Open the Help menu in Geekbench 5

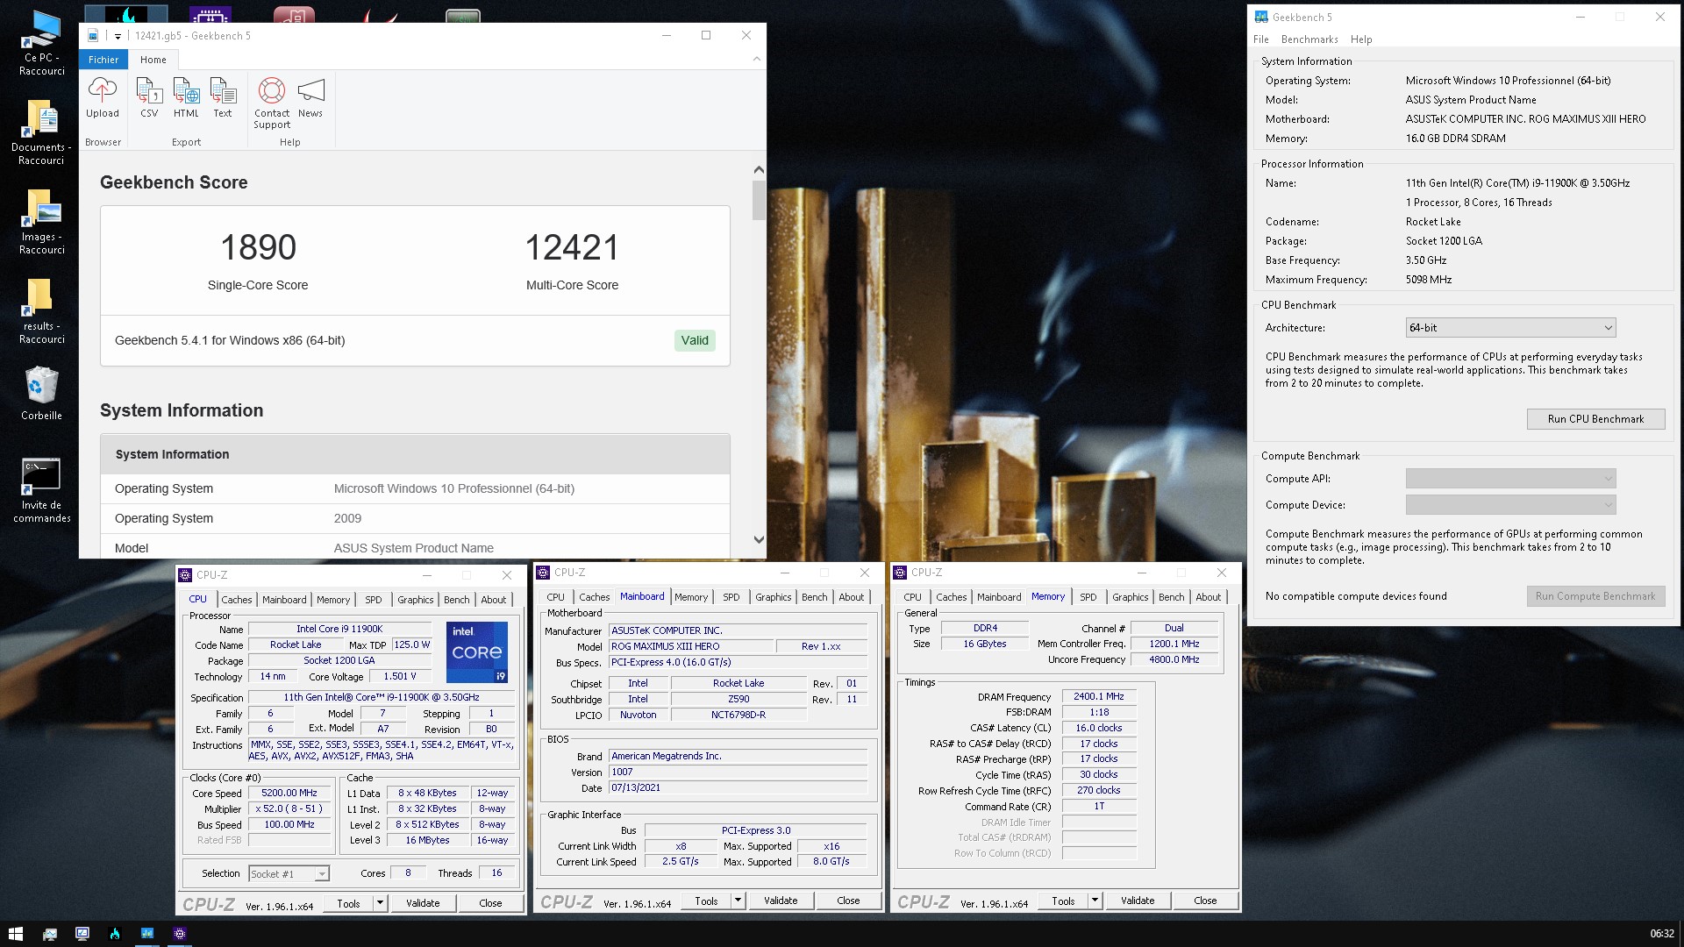click(1361, 39)
